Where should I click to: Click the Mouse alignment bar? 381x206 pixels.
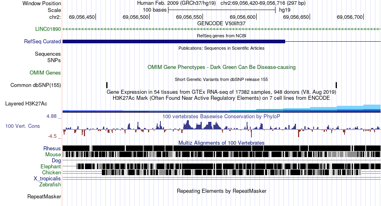click(x=221, y=154)
